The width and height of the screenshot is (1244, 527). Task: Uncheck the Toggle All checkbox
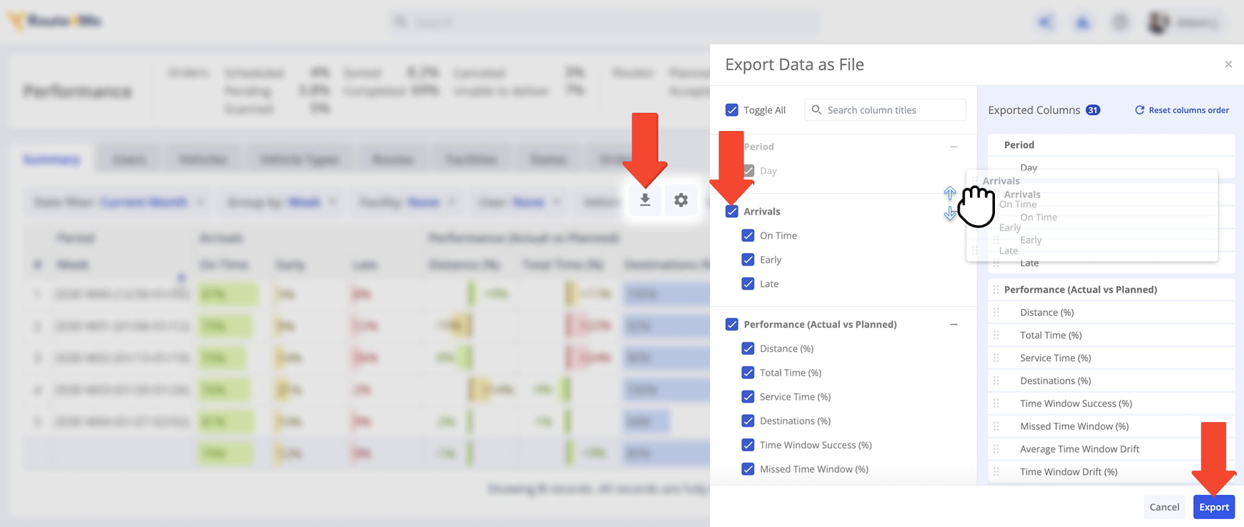pos(732,110)
